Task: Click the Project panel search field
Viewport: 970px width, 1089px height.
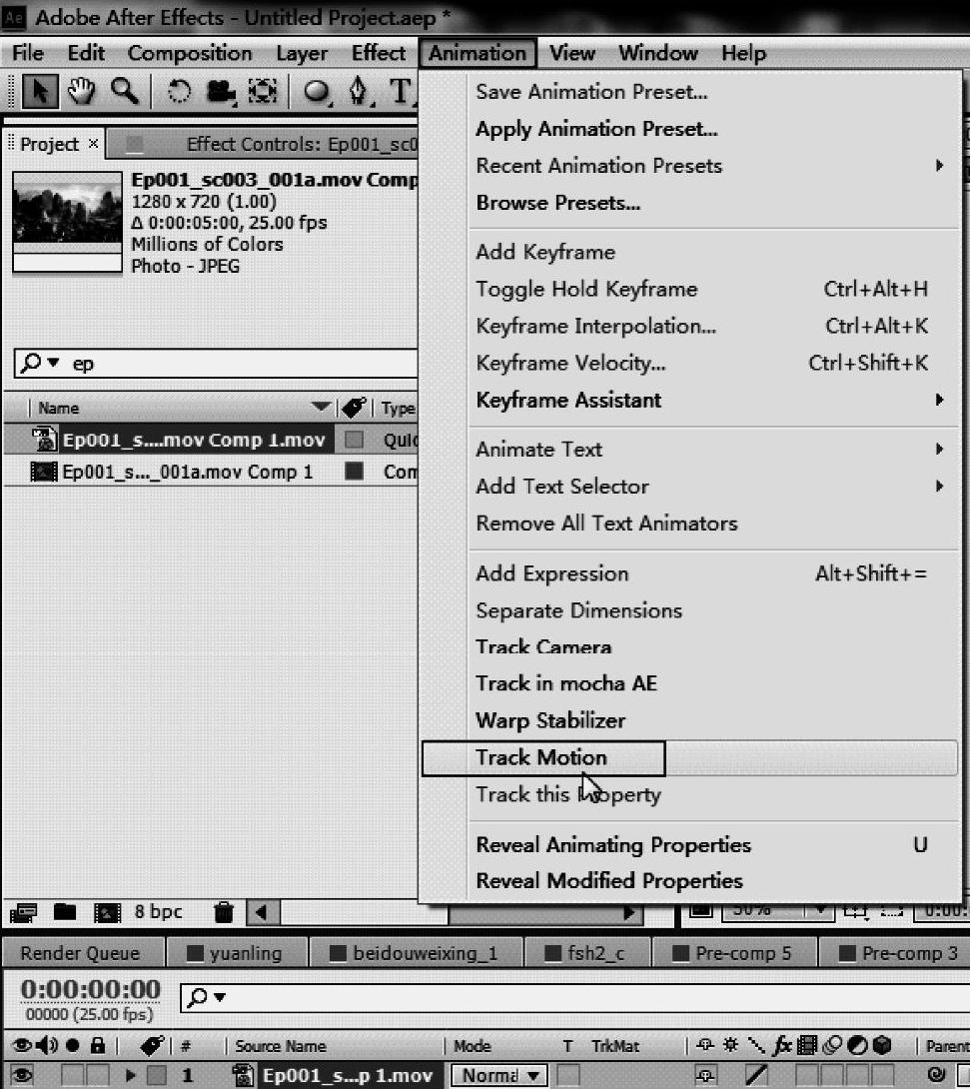Action: point(216,364)
